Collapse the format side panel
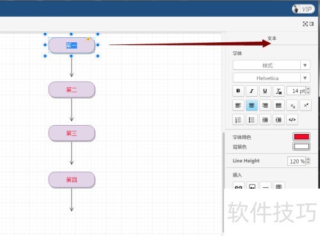This screenshot has width=320, height=236. (x=312, y=24)
